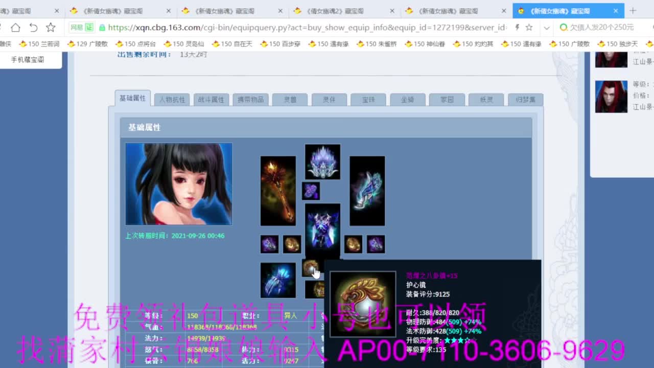Switch to the 携带物品 tab

(x=250, y=99)
